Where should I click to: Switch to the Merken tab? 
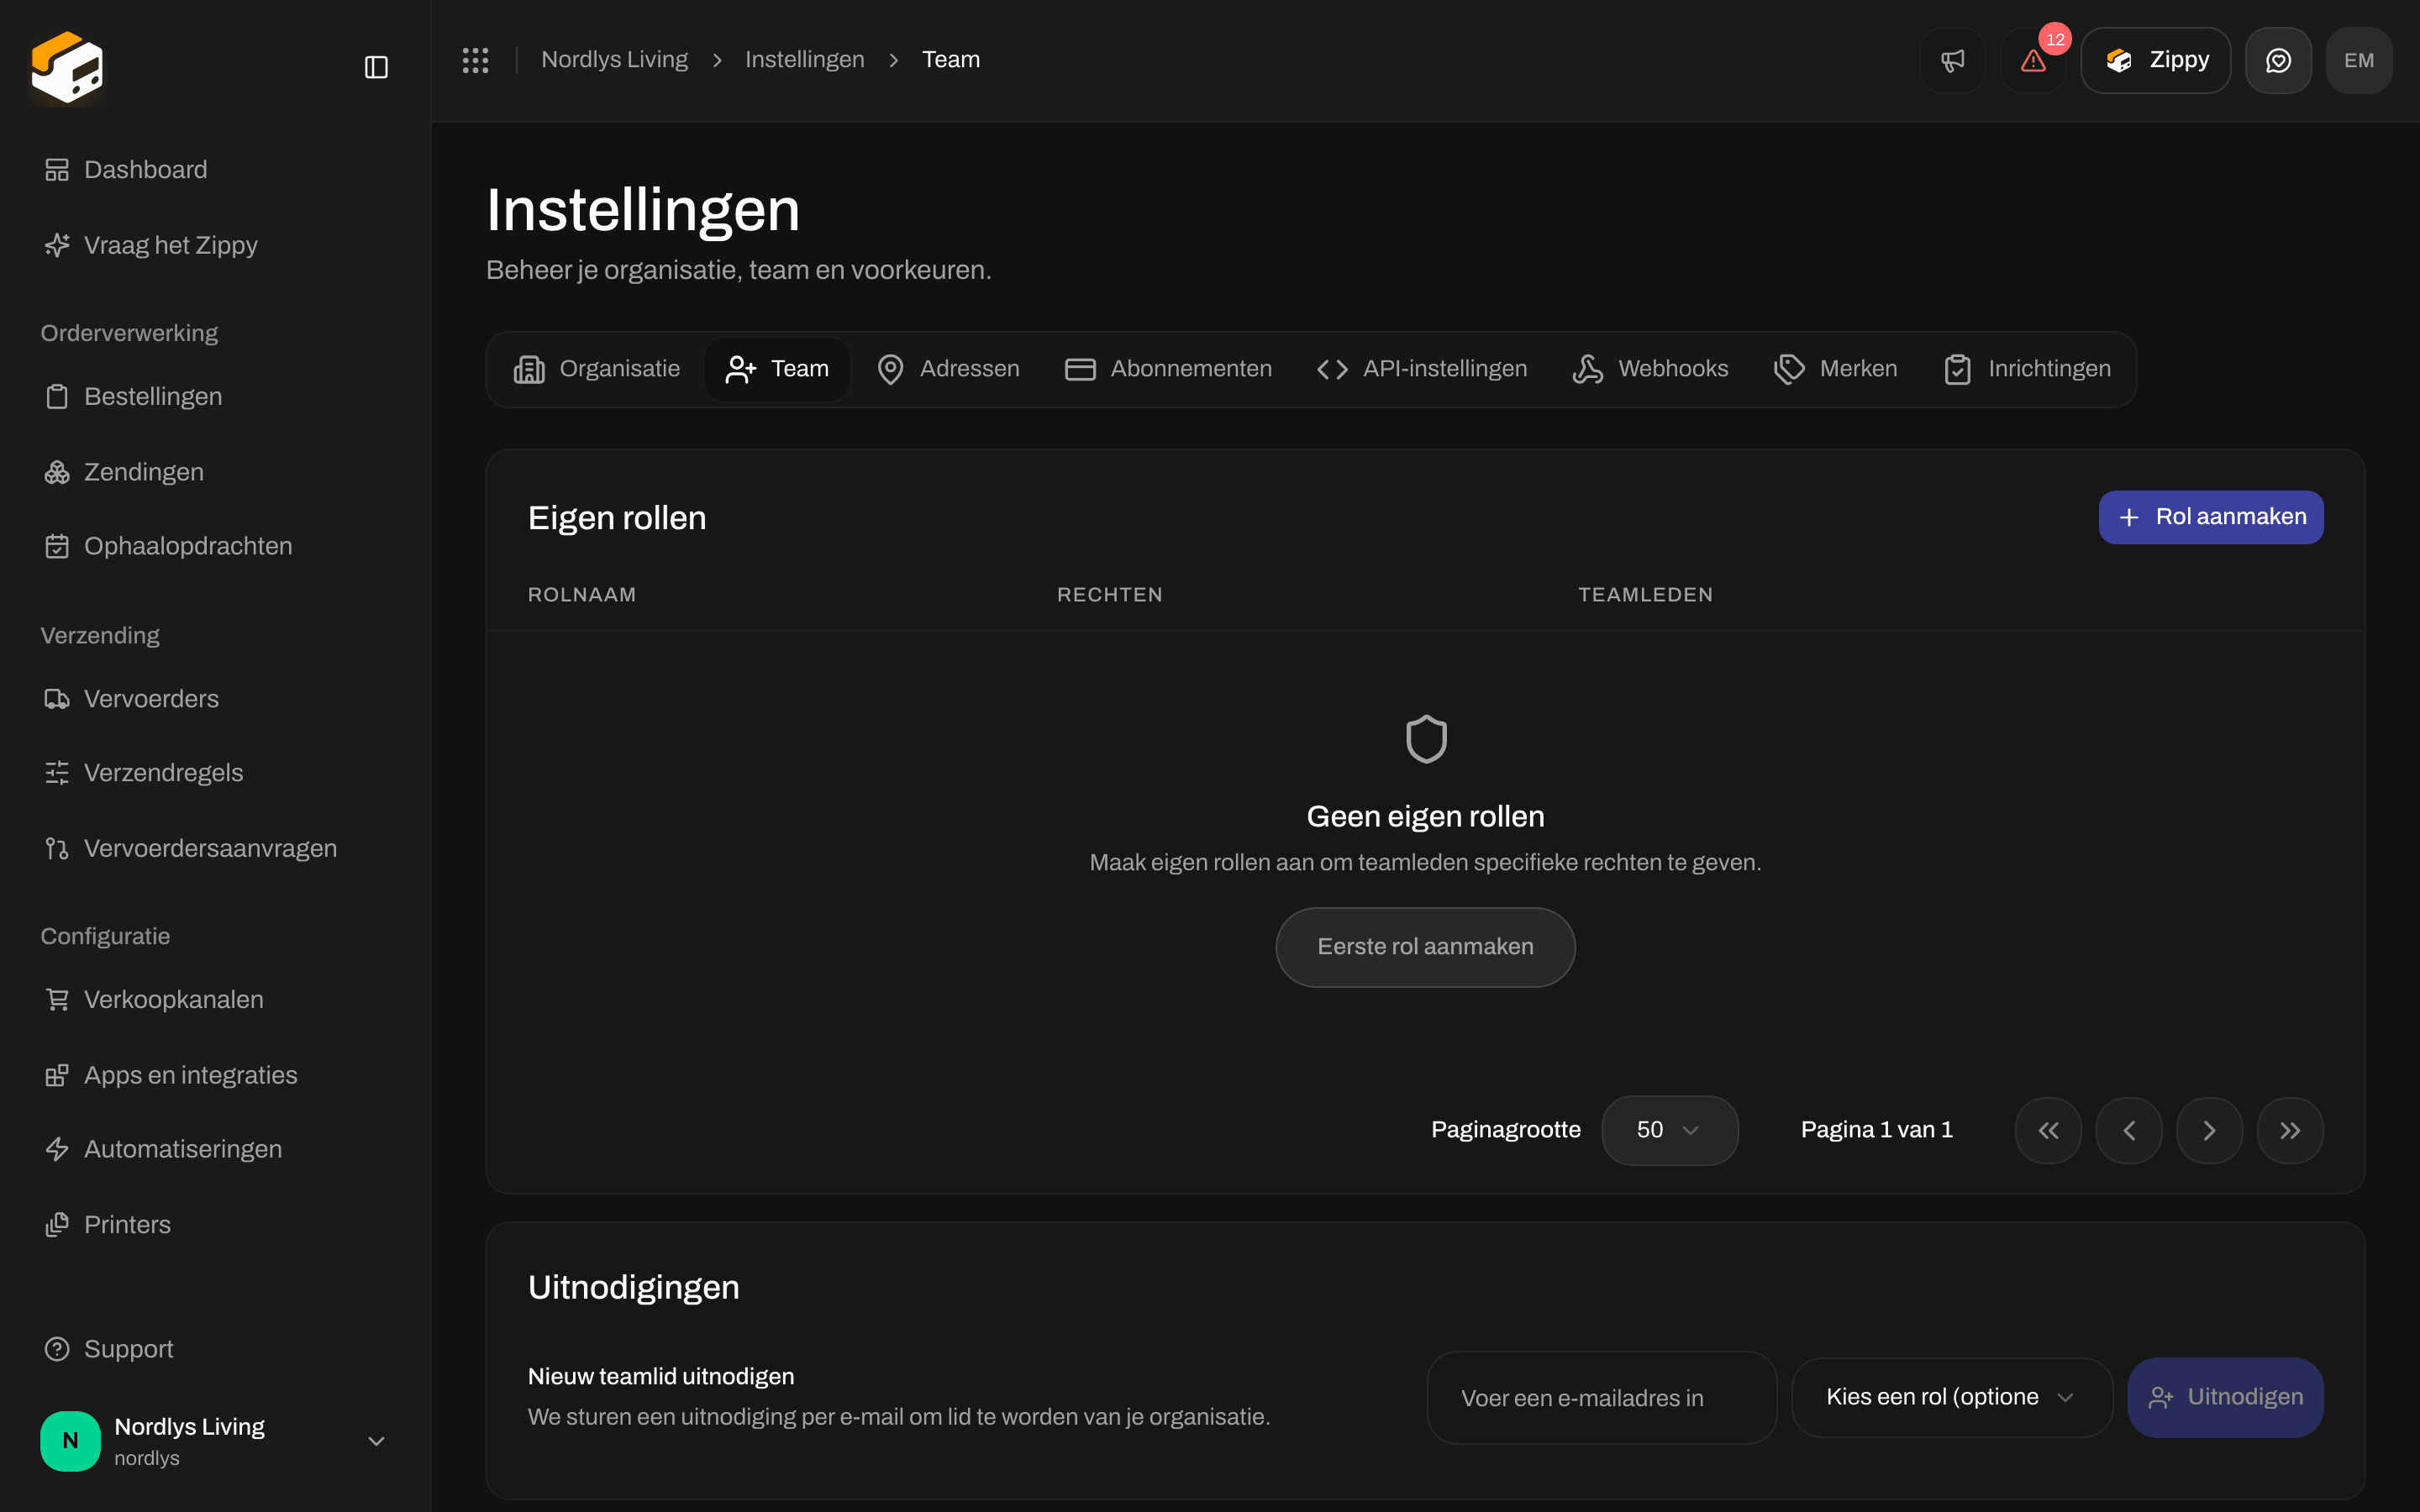tap(1835, 369)
